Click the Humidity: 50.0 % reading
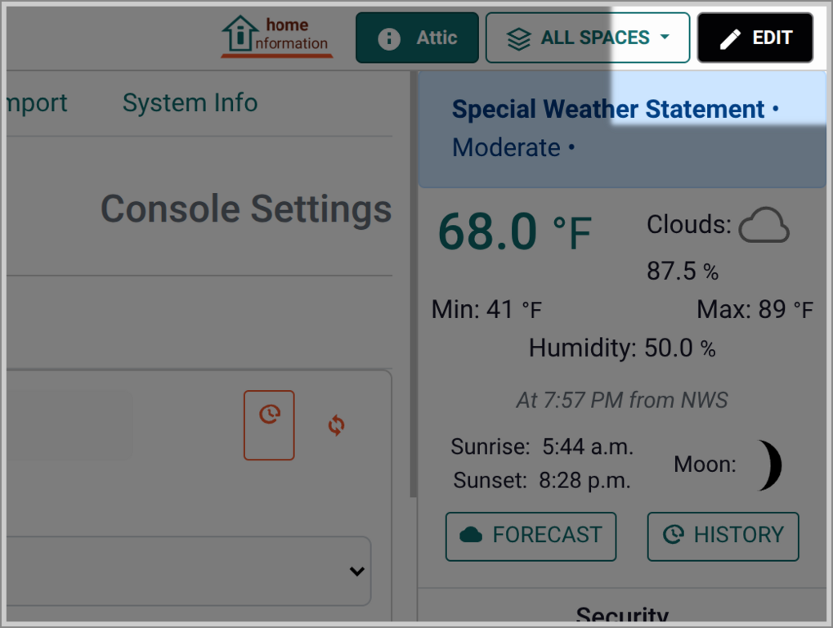Screen dimensions: 833x628 (x=622, y=348)
